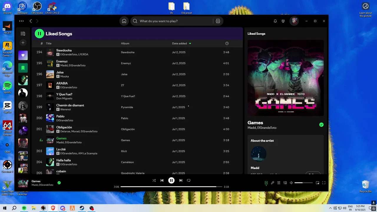Open the miniplayer
This screenshot has height=212, width=377.
click(318, 183)
